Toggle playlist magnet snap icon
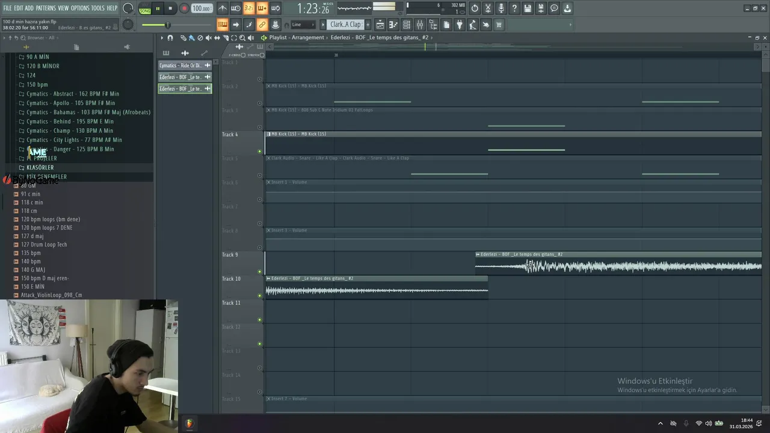 coord(170,37)
